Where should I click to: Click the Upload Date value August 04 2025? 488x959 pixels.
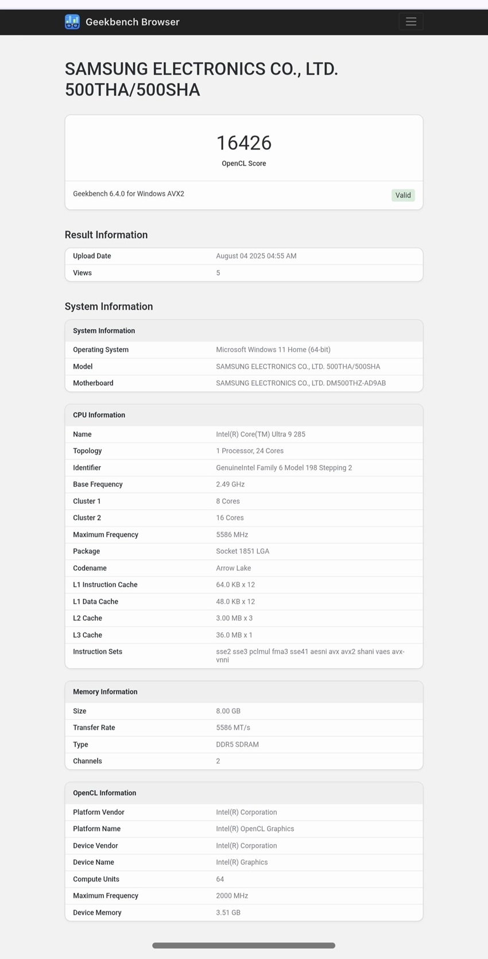click(x=256, y=256)
